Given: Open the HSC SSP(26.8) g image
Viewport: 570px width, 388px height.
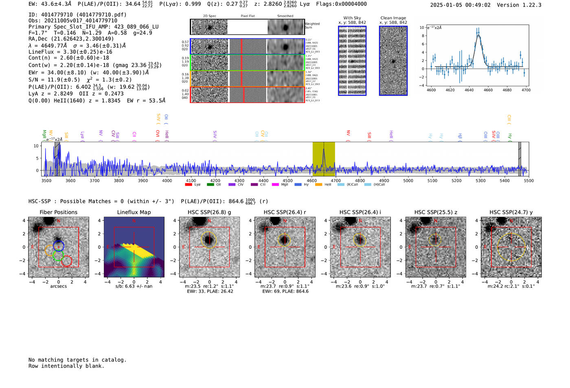Looking at the screenshot, I should (209, 247).
